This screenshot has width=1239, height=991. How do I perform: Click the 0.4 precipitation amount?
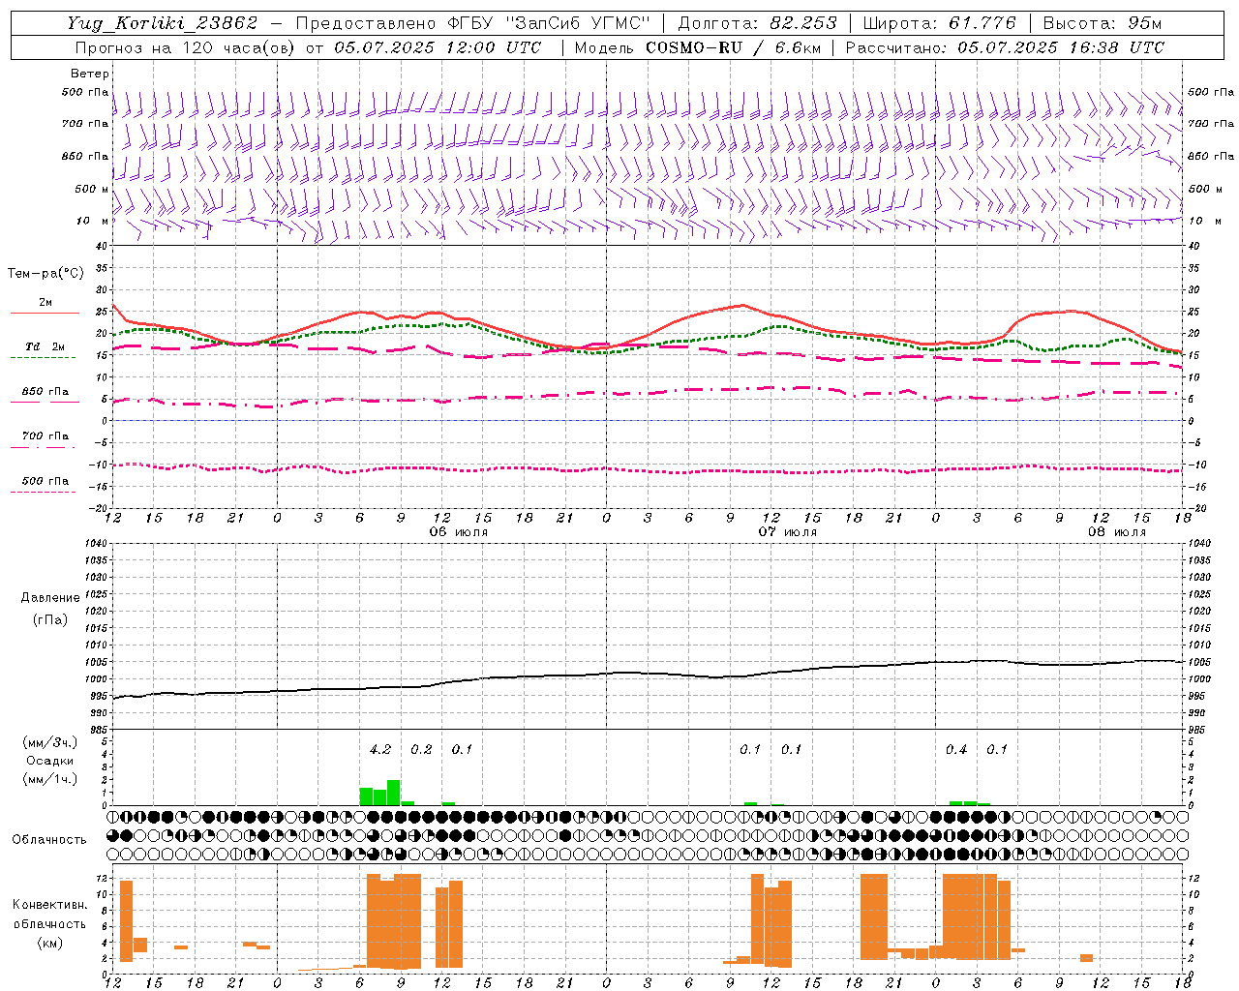956,749
